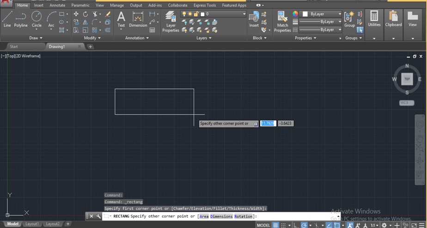Click the Mirror tool icon

pos(85,22)
